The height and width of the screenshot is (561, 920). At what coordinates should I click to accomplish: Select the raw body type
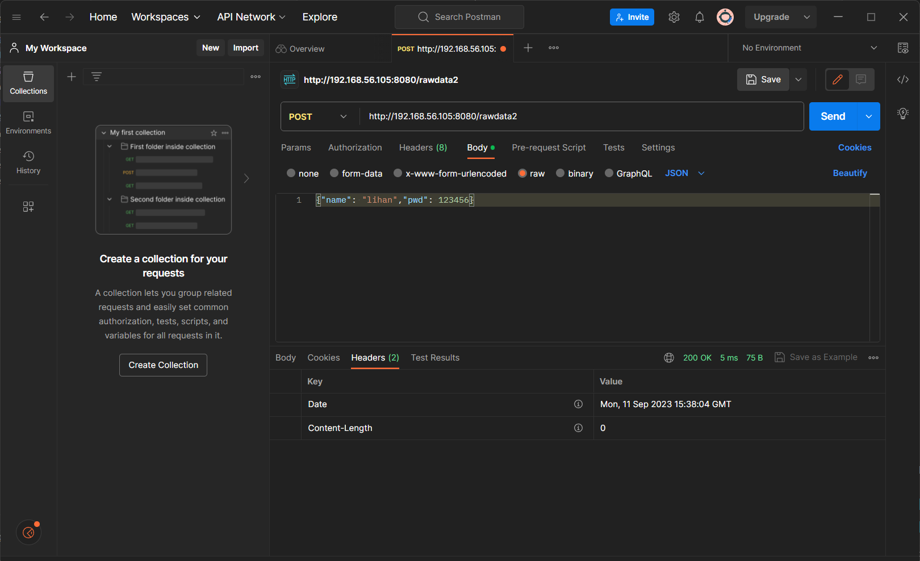[522, 173]
